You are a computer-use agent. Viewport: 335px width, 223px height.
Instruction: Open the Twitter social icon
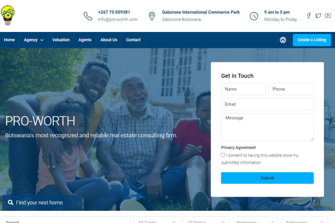coord(318,16)
